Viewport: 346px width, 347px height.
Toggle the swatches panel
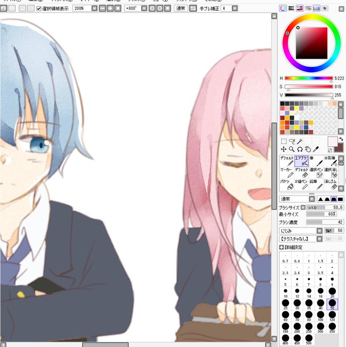316,8
